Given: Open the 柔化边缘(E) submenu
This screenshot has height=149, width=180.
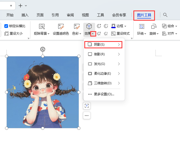Looking at the screenshot, I should (x=104, y=73).
